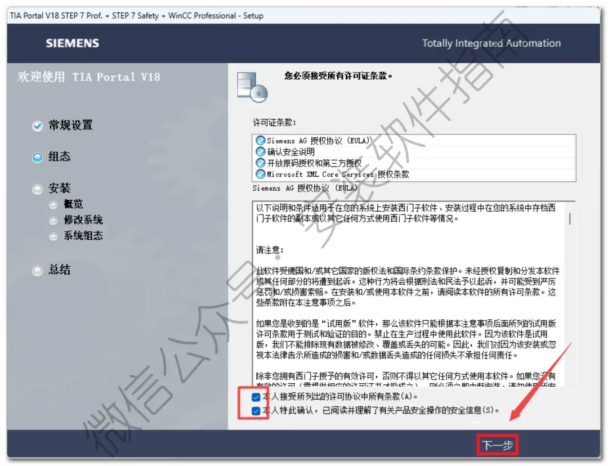608x466 pixels.
Task: Select Siemens AG 授权协议 (EULA) list entry
Action: (x=414, y=140)
